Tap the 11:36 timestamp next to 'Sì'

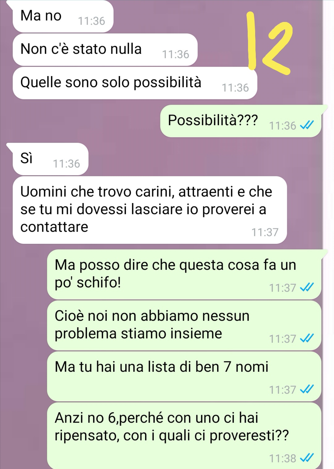(66, 163)
